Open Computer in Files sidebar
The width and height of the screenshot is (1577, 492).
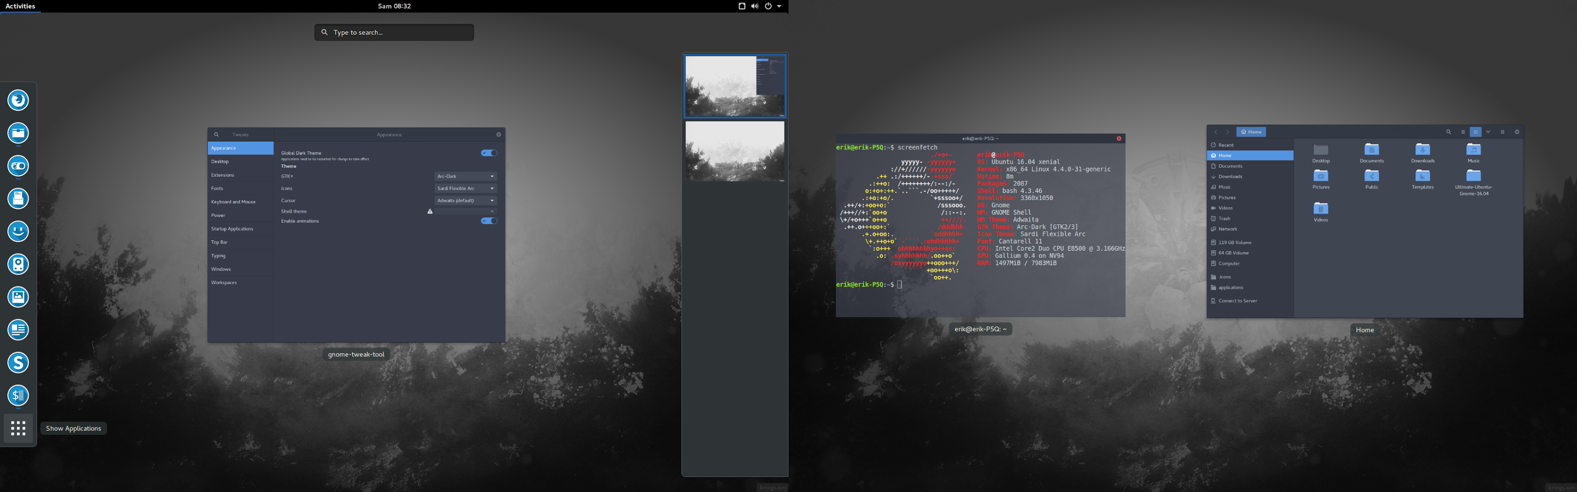[1250, 264]
